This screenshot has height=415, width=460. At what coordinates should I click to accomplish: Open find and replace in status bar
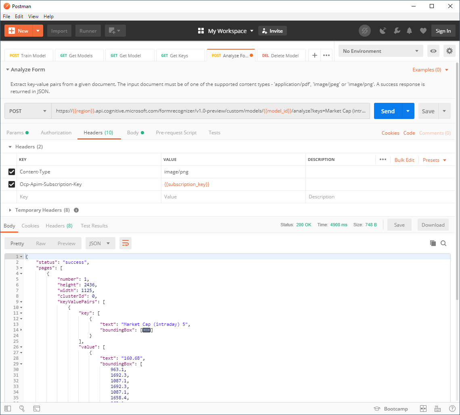coord(22,409)
